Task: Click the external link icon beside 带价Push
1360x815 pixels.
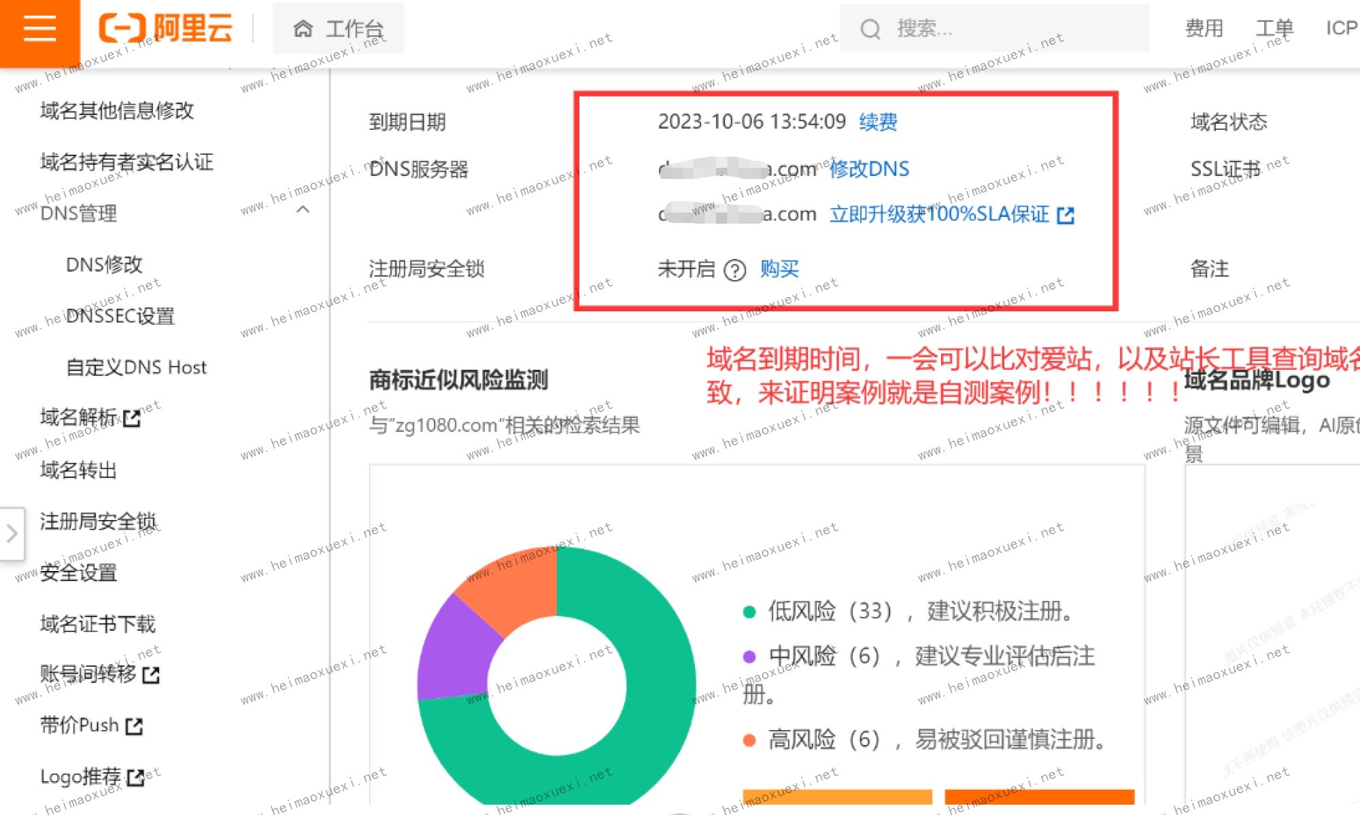Action: click(135, 726)
